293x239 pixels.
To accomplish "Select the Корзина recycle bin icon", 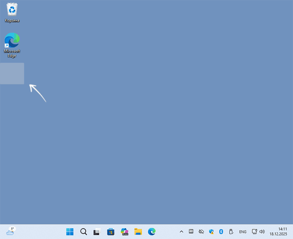I will tap(12, 12).
